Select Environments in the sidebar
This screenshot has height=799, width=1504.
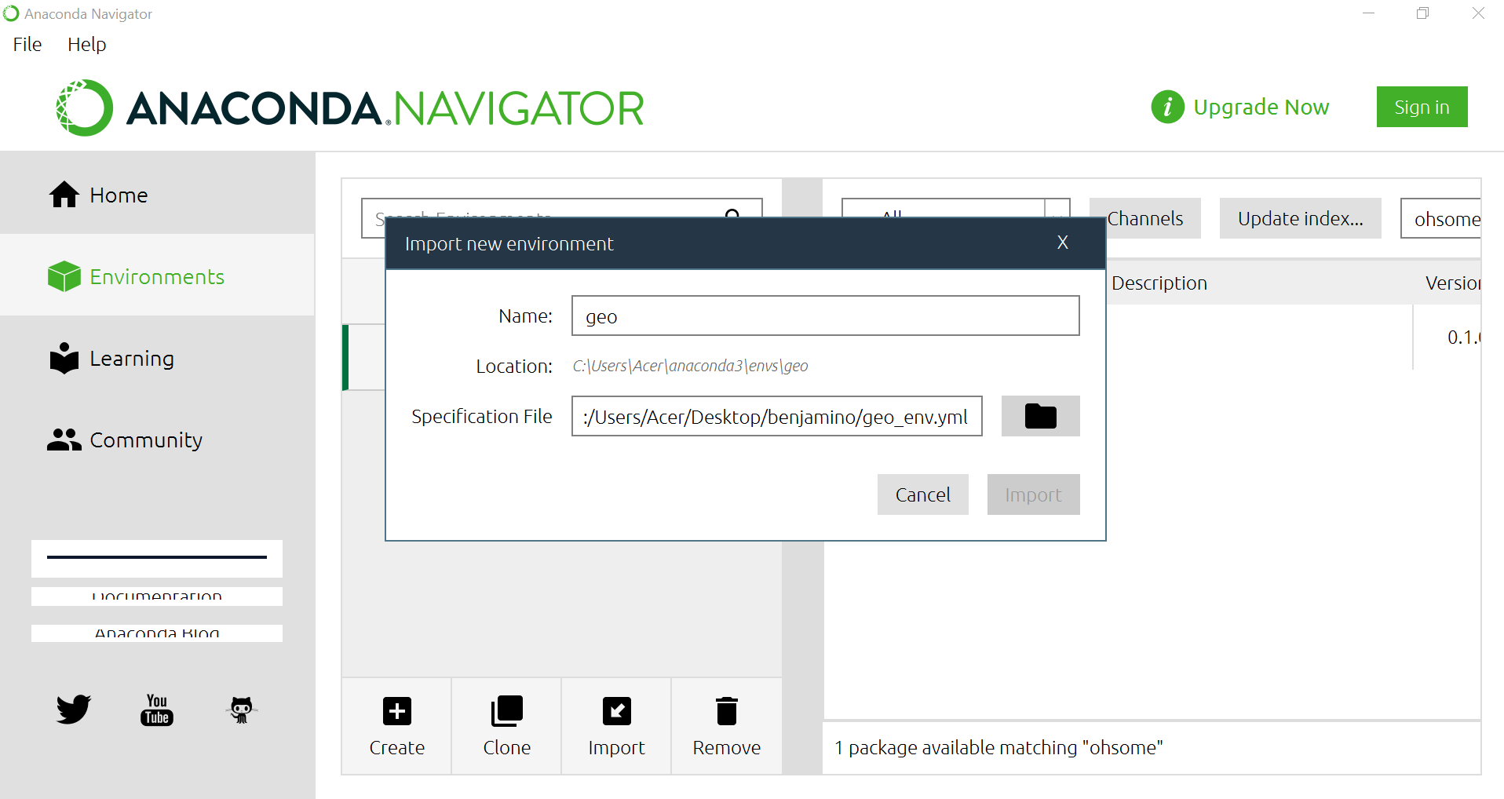(157, 276)
